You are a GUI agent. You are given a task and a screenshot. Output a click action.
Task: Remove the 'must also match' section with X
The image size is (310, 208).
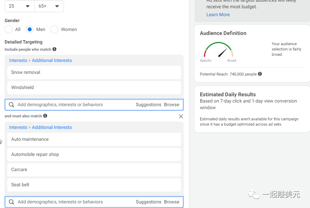pos(181,116)
